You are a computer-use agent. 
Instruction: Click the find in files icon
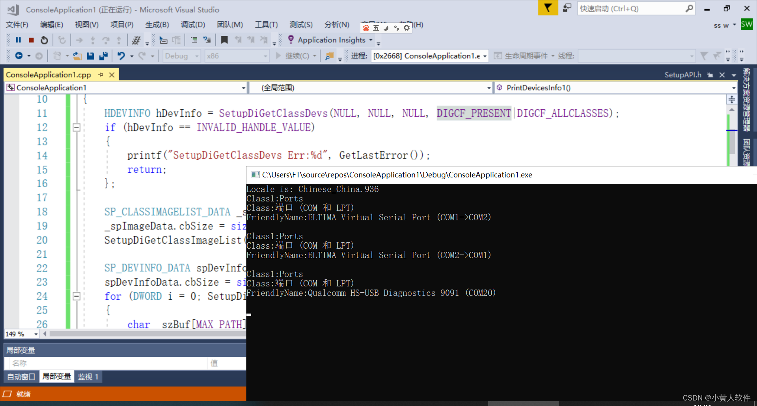tap(329, 56)
